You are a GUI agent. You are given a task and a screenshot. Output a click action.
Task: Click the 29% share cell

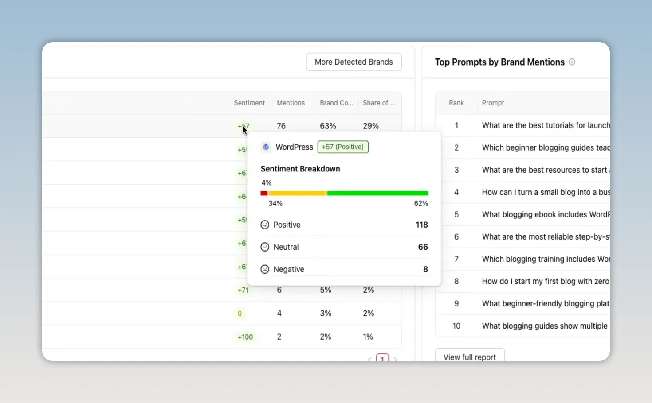(x=371, y=126)
